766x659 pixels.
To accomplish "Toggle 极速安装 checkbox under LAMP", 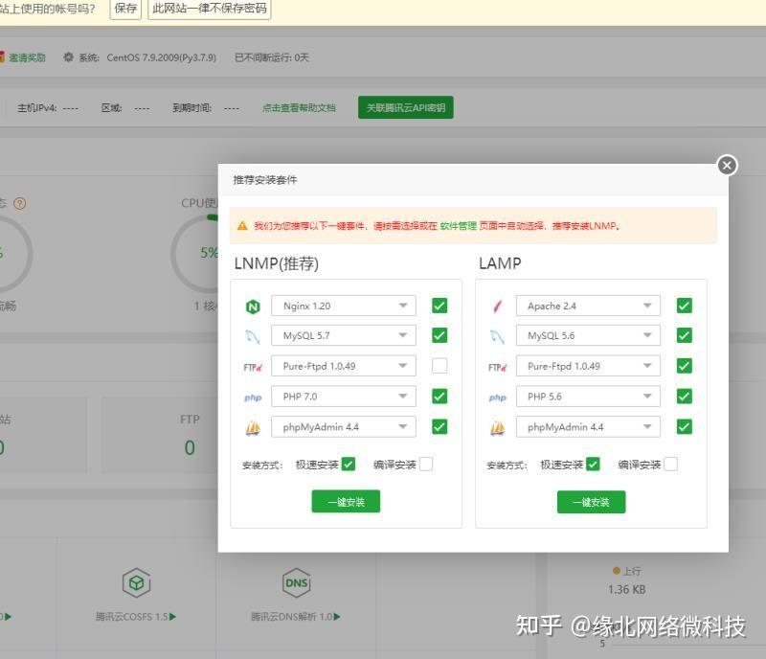I will [x=593, y=464].
